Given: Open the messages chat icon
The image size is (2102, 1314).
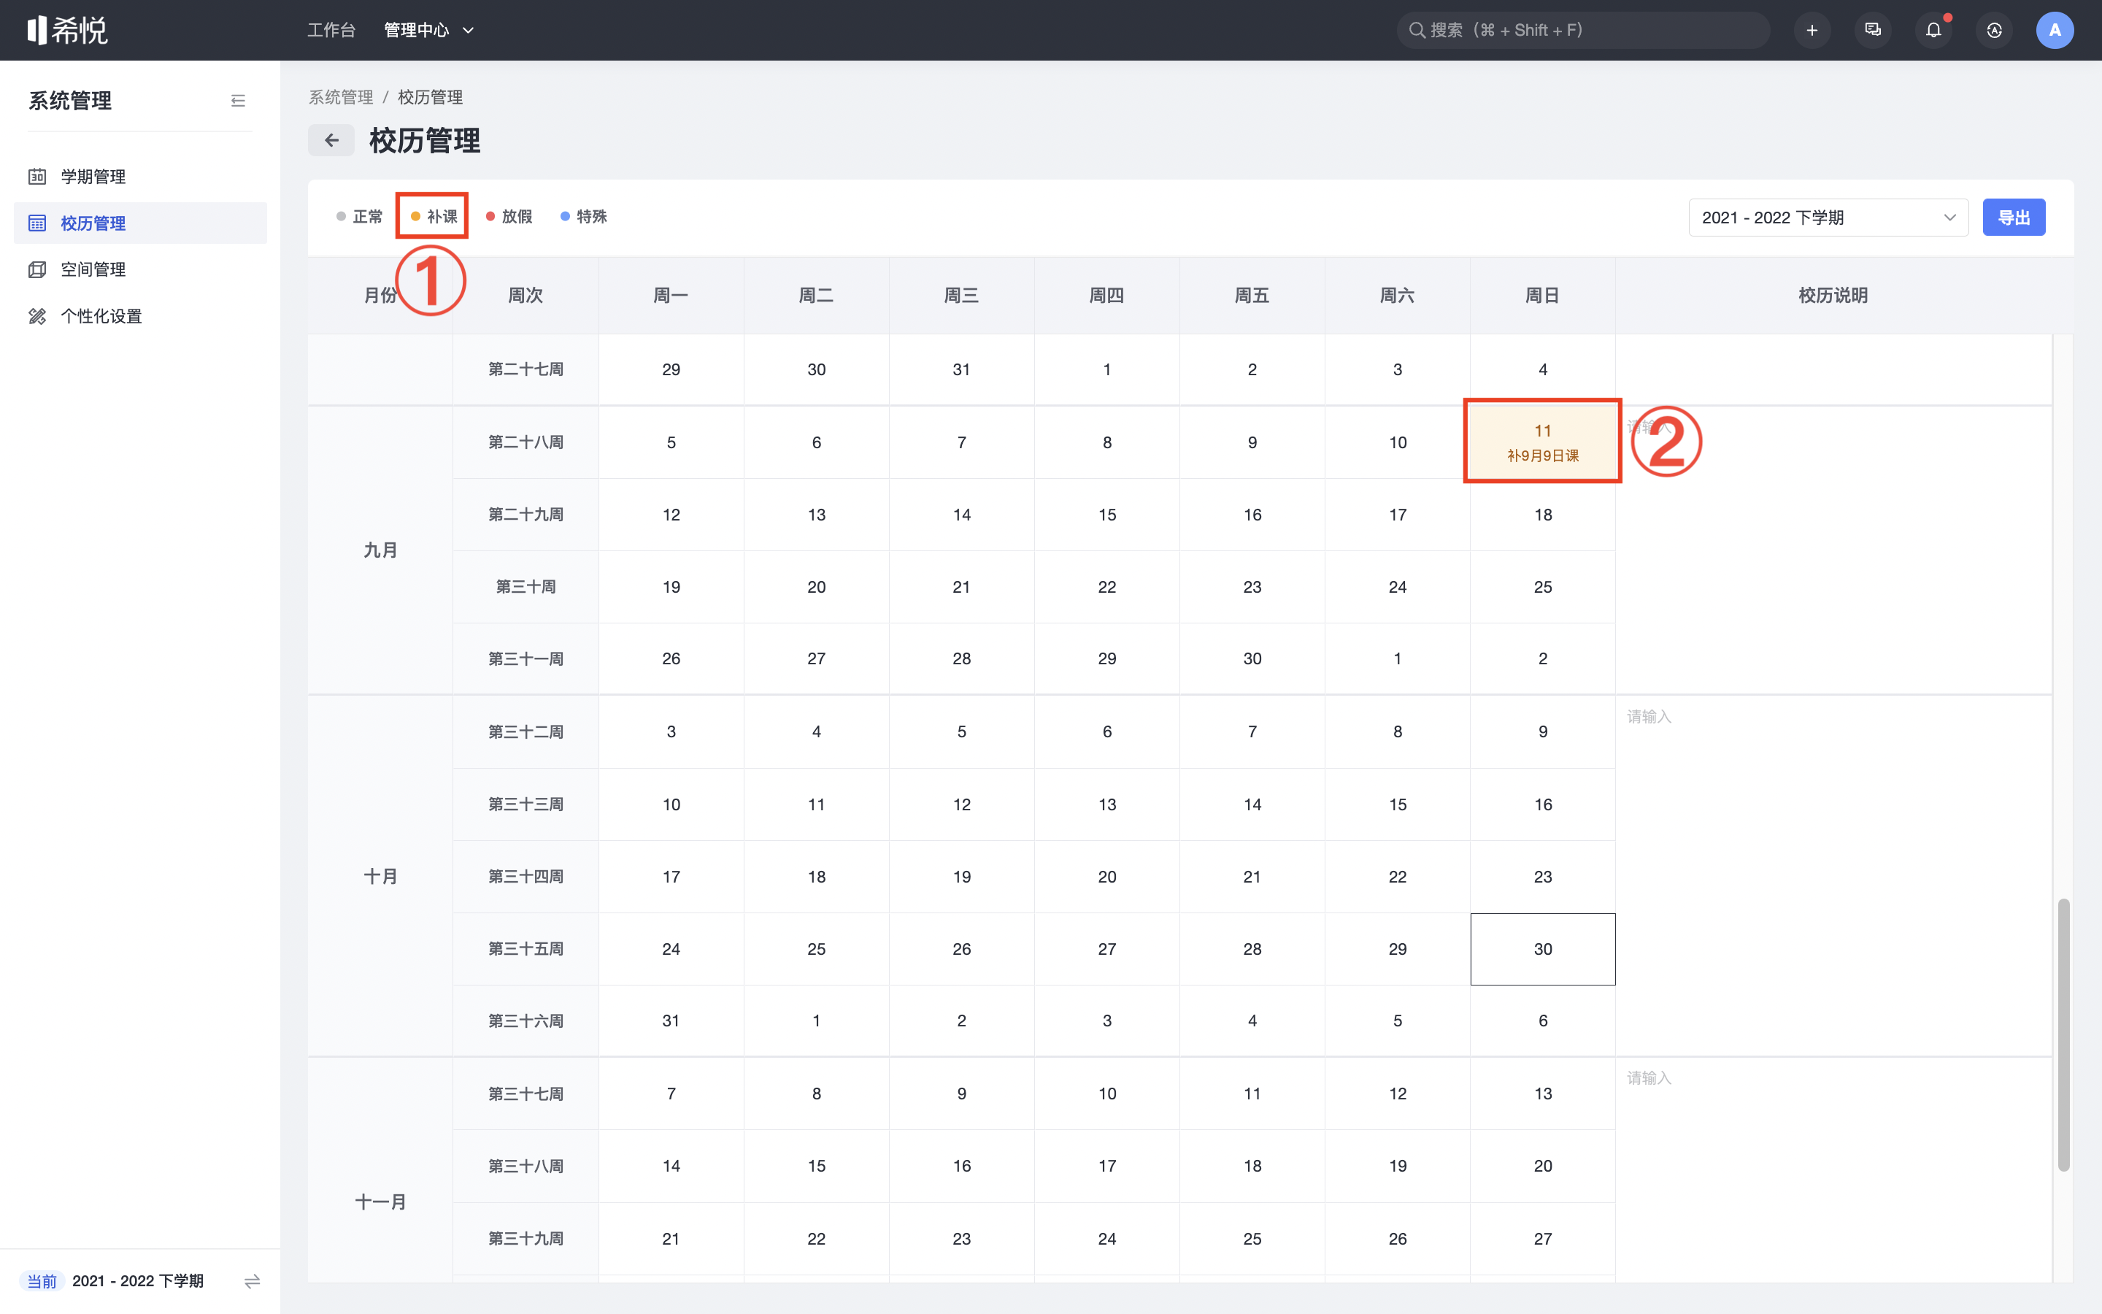Looking at the screenshot, I should click(1873, 31).
